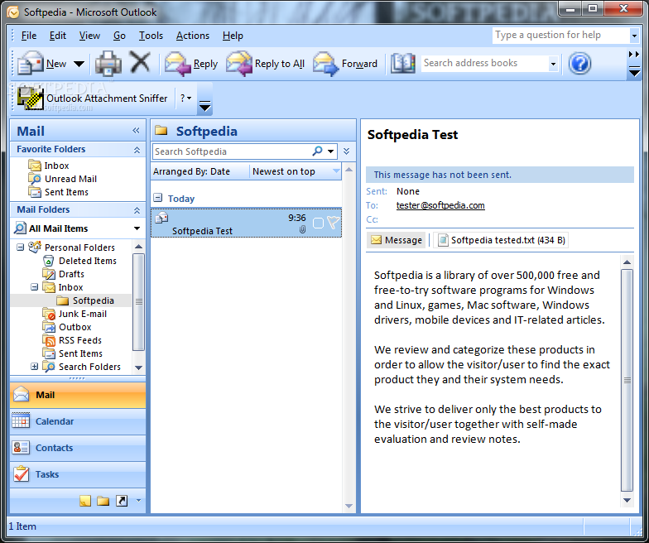
Task: Open Configure buttons arrow in navigation bar
Action: (139, 501)
